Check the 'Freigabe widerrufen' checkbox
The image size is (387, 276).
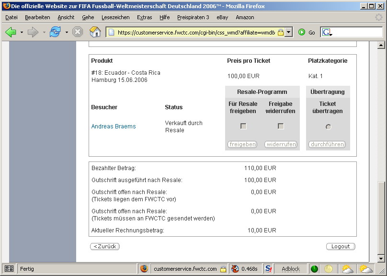281,126
